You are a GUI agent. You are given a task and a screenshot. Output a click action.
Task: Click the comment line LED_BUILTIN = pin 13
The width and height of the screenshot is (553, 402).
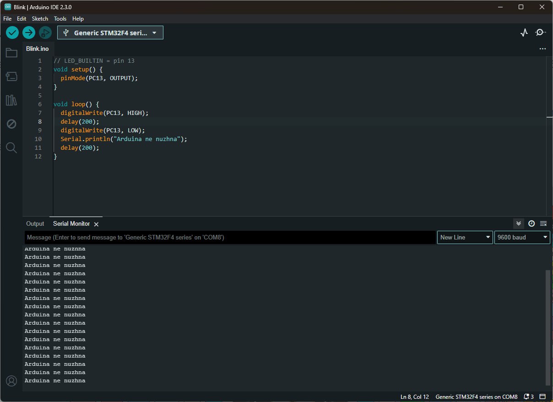pos(94,60)
